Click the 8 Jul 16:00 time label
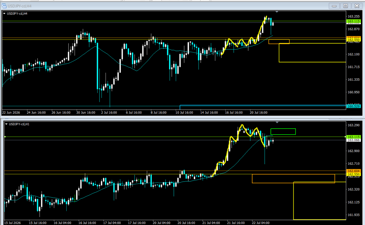This screenshot has height=225, width=365. (x=159, y=112)
